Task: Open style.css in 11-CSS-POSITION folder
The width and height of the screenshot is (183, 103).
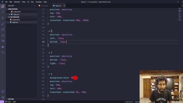Action: tap(15, 22)
